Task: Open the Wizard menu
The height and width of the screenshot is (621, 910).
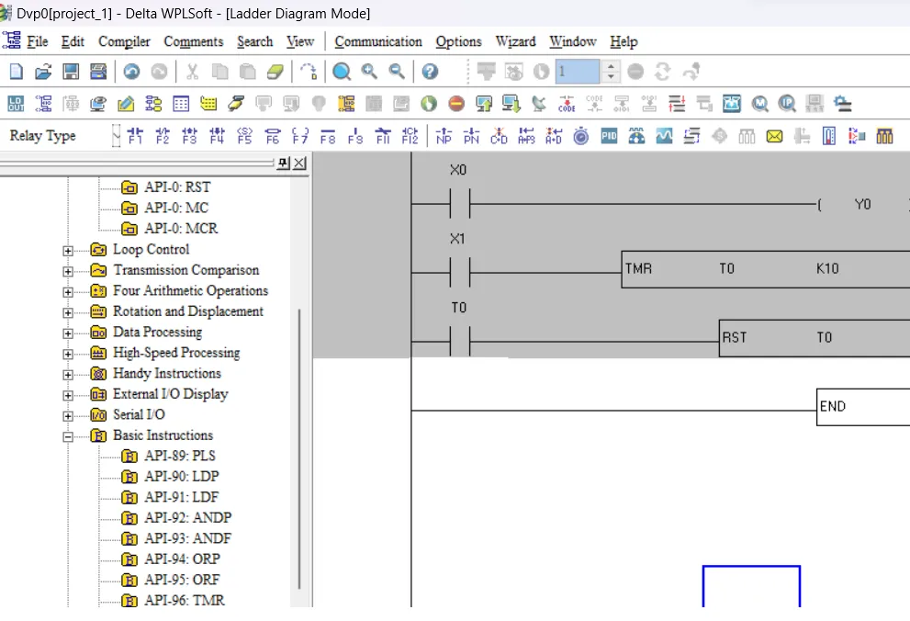Action: tap(515, 41)
